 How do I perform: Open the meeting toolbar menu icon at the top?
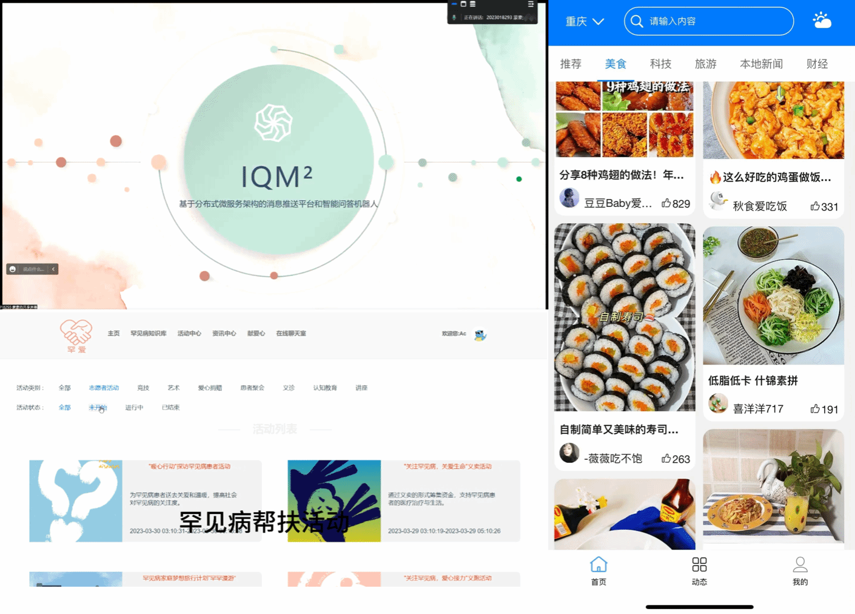531,4
